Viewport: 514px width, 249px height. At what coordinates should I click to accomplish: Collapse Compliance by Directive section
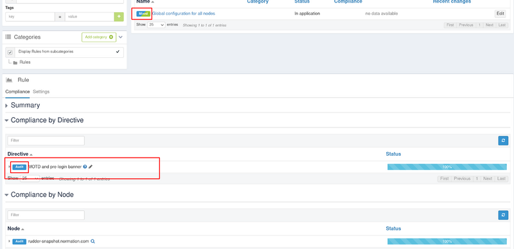(x=44, y=120)
